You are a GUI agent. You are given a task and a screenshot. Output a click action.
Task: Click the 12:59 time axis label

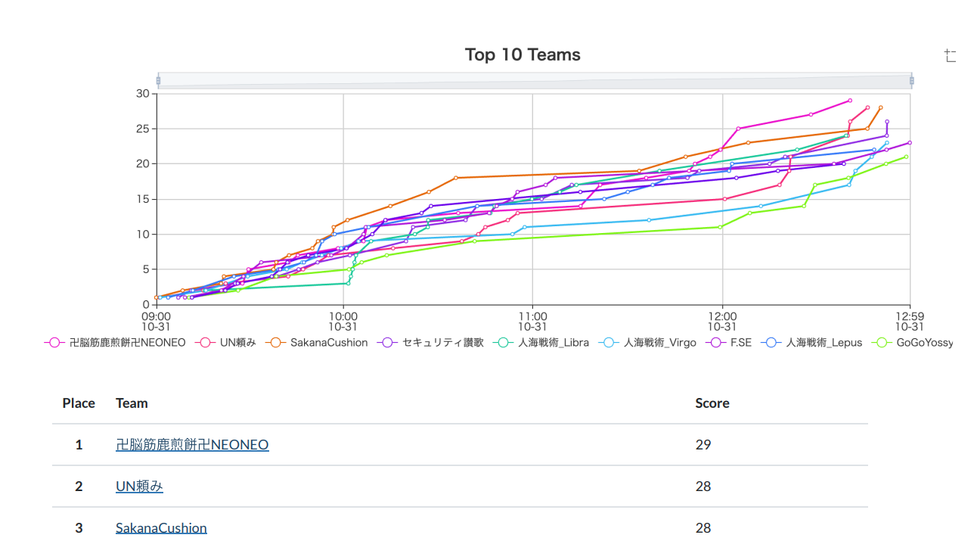click(910, 321)
